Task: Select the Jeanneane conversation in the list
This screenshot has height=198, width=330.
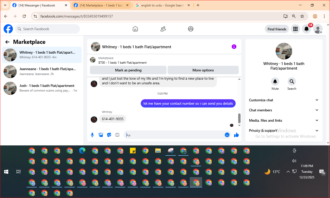Action: tap(42, 72)
